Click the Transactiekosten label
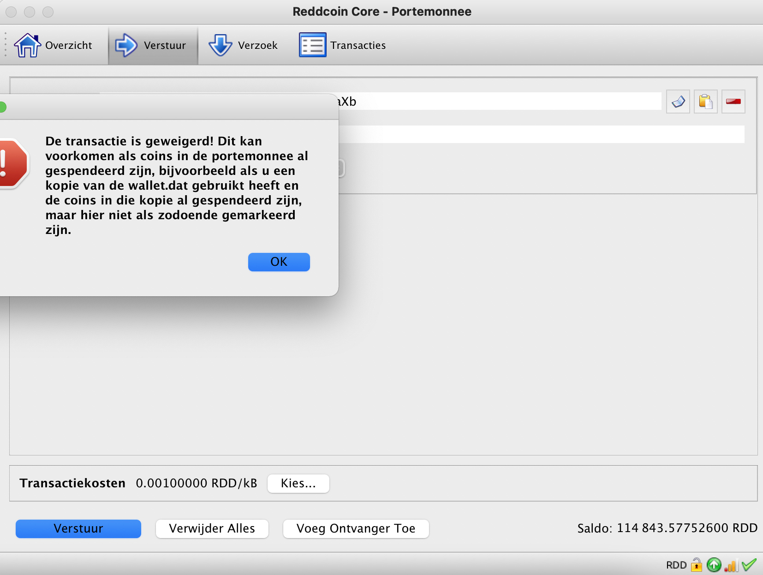The image size is (763, 575). tap(72, 483)
